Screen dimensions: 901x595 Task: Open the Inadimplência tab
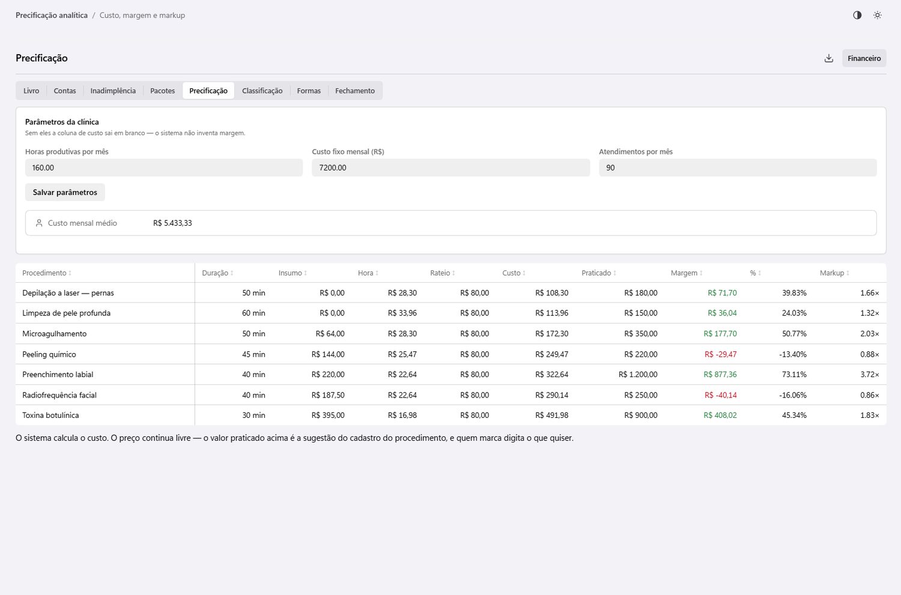coord(113,91)
